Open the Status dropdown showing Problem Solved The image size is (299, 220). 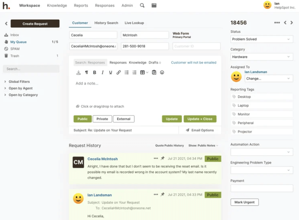point(262,39)
